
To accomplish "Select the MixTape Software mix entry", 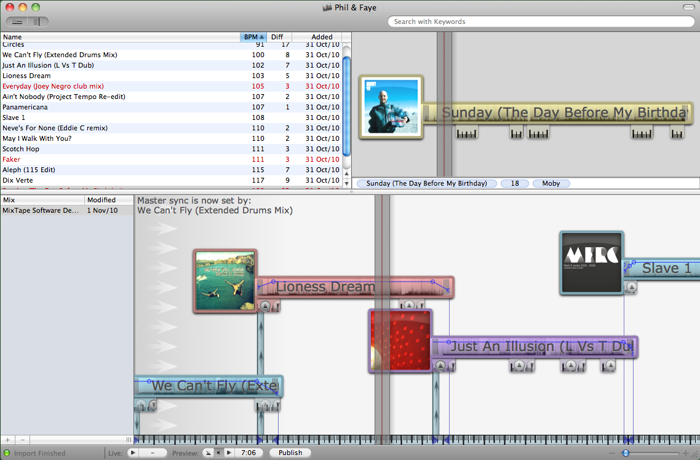I will pyautogui.click(x=41, y=210).
